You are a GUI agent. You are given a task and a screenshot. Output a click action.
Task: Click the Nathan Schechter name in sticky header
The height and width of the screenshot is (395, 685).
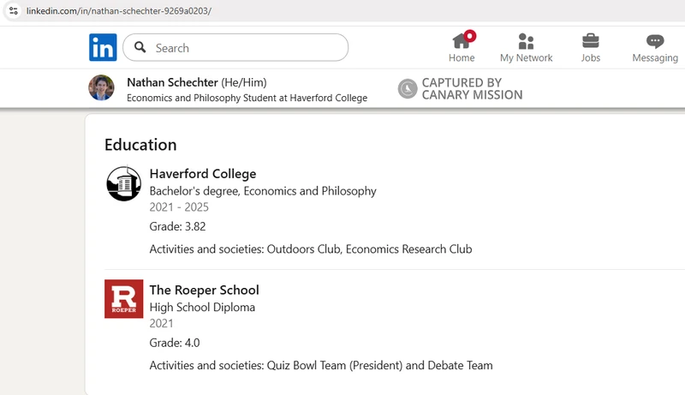click(172, 82)
